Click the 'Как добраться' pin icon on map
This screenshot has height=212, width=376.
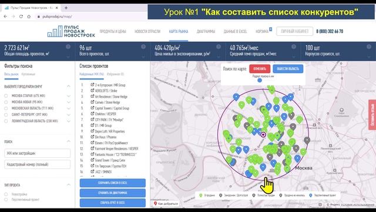[155, 204]
